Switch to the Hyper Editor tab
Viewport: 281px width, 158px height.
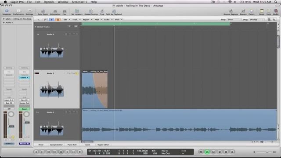(103, 145)
